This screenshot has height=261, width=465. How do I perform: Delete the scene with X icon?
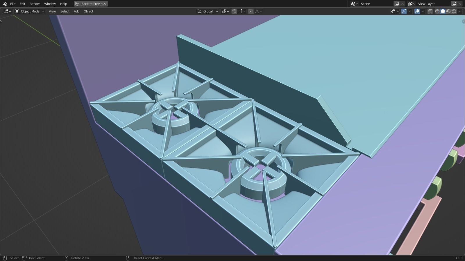403,4
